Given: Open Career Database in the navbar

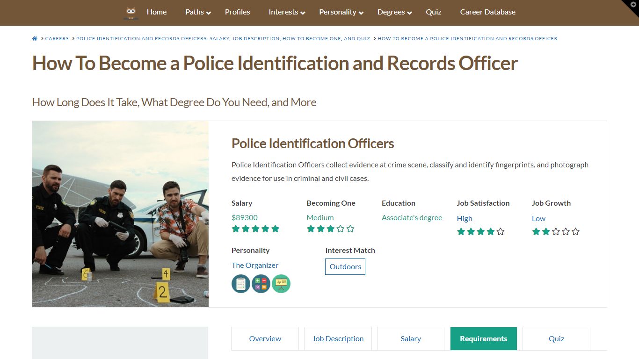Looking at the screenshot, I should 488,12.
